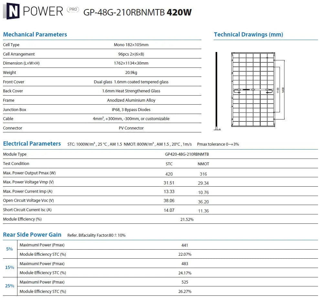Click the STC column header
This screenshot has width=320, height=299.
(169, 164)
